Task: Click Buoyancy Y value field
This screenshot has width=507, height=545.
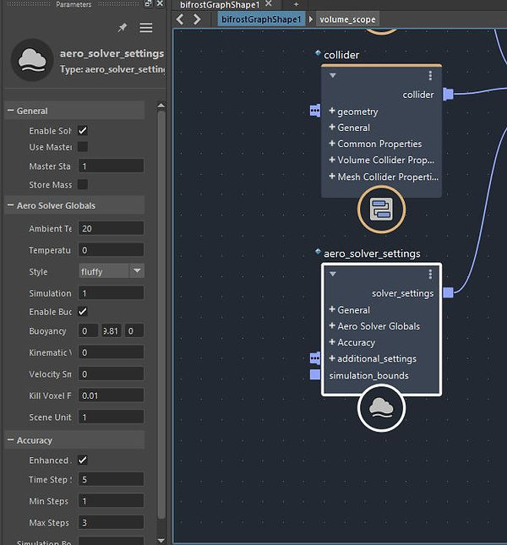Action: (x=111, y=331)
